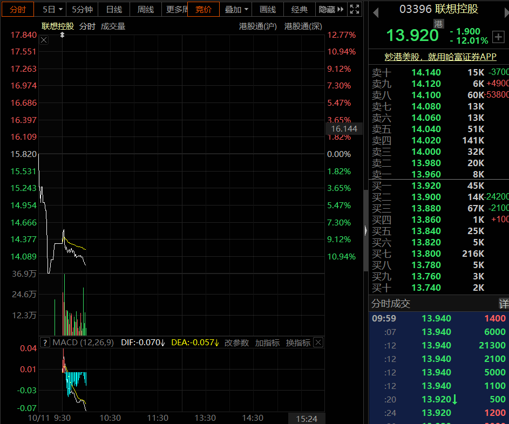
Task: Open the 哈富证券APP promotion link
Action: [x=440, y=57]
